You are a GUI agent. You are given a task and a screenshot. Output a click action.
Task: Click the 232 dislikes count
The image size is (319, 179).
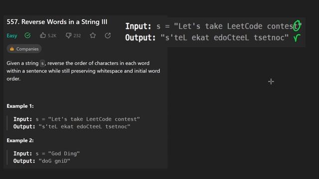click(x=77, y=36)
